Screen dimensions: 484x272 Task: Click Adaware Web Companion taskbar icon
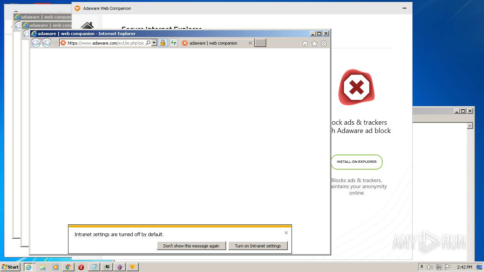133,267
